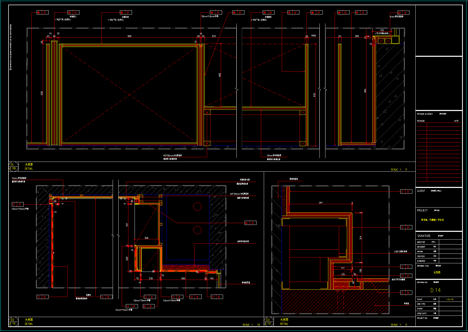Select the DRAWING NO. label
Viewport: 468px width, 332px height.
pyautogui.click(x=422, y=282)
